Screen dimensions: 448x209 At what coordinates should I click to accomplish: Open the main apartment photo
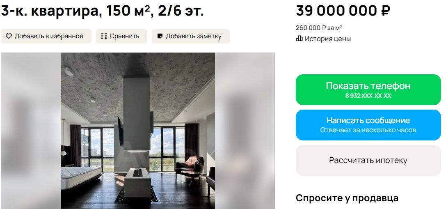point(138,131)
